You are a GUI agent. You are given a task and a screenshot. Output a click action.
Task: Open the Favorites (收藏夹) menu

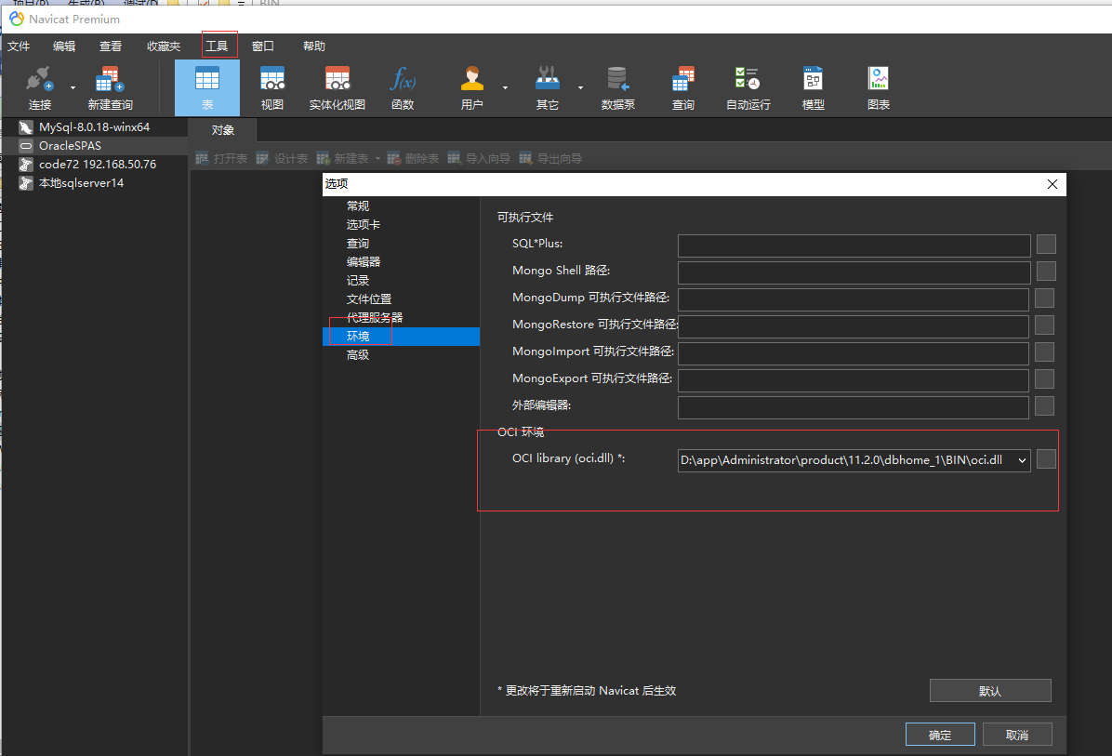coord(164,46)
